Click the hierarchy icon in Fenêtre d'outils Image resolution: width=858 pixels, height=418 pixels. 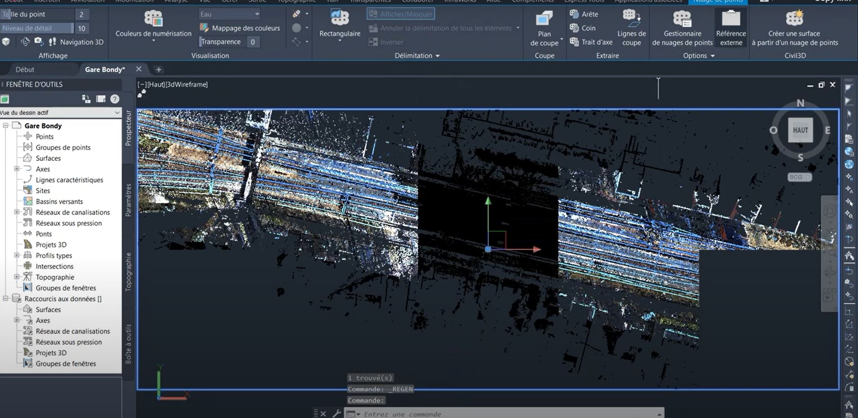point(86,99)
